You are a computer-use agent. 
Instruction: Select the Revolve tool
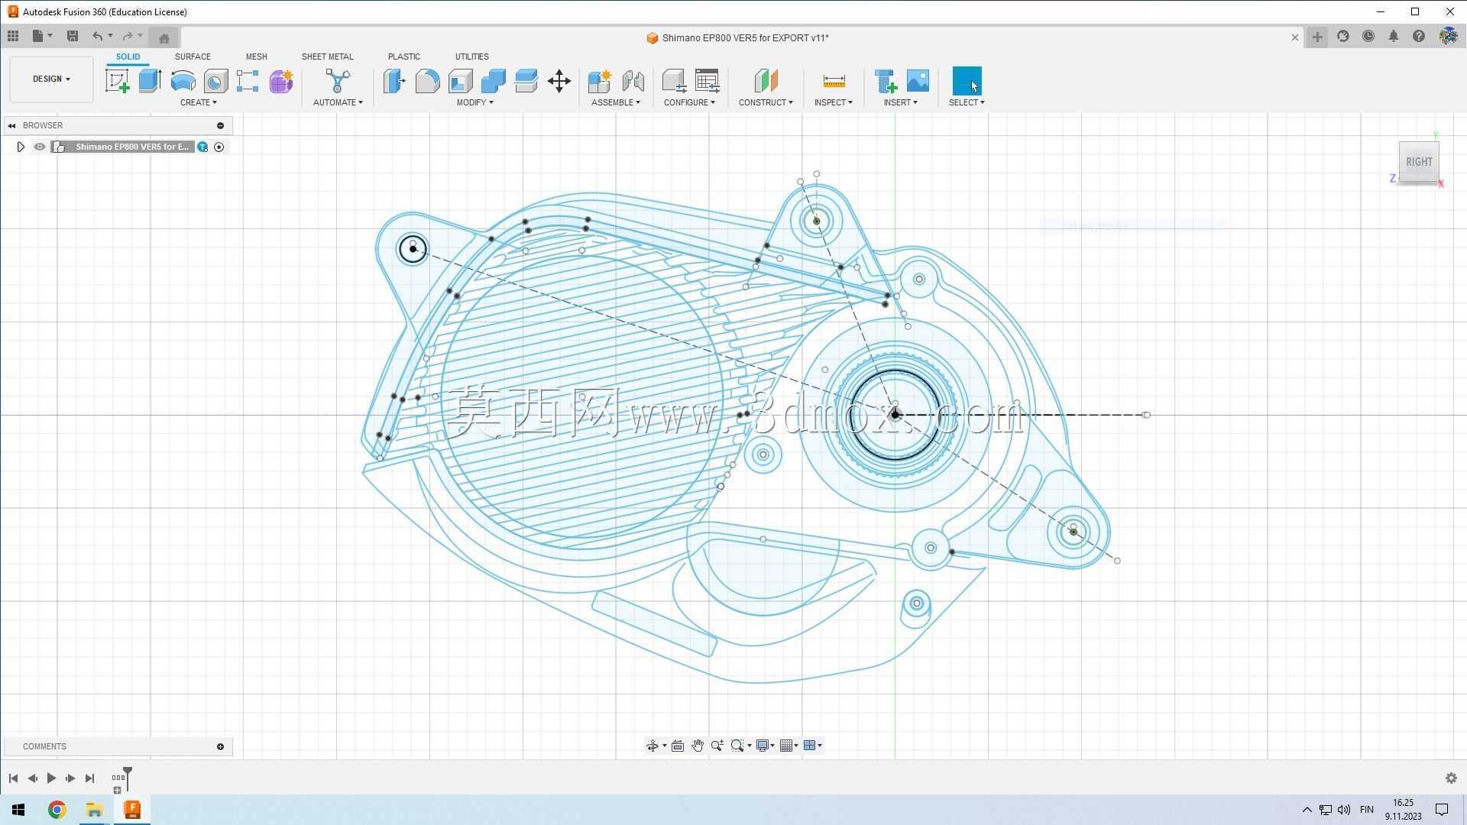click(x=183, y=81)
